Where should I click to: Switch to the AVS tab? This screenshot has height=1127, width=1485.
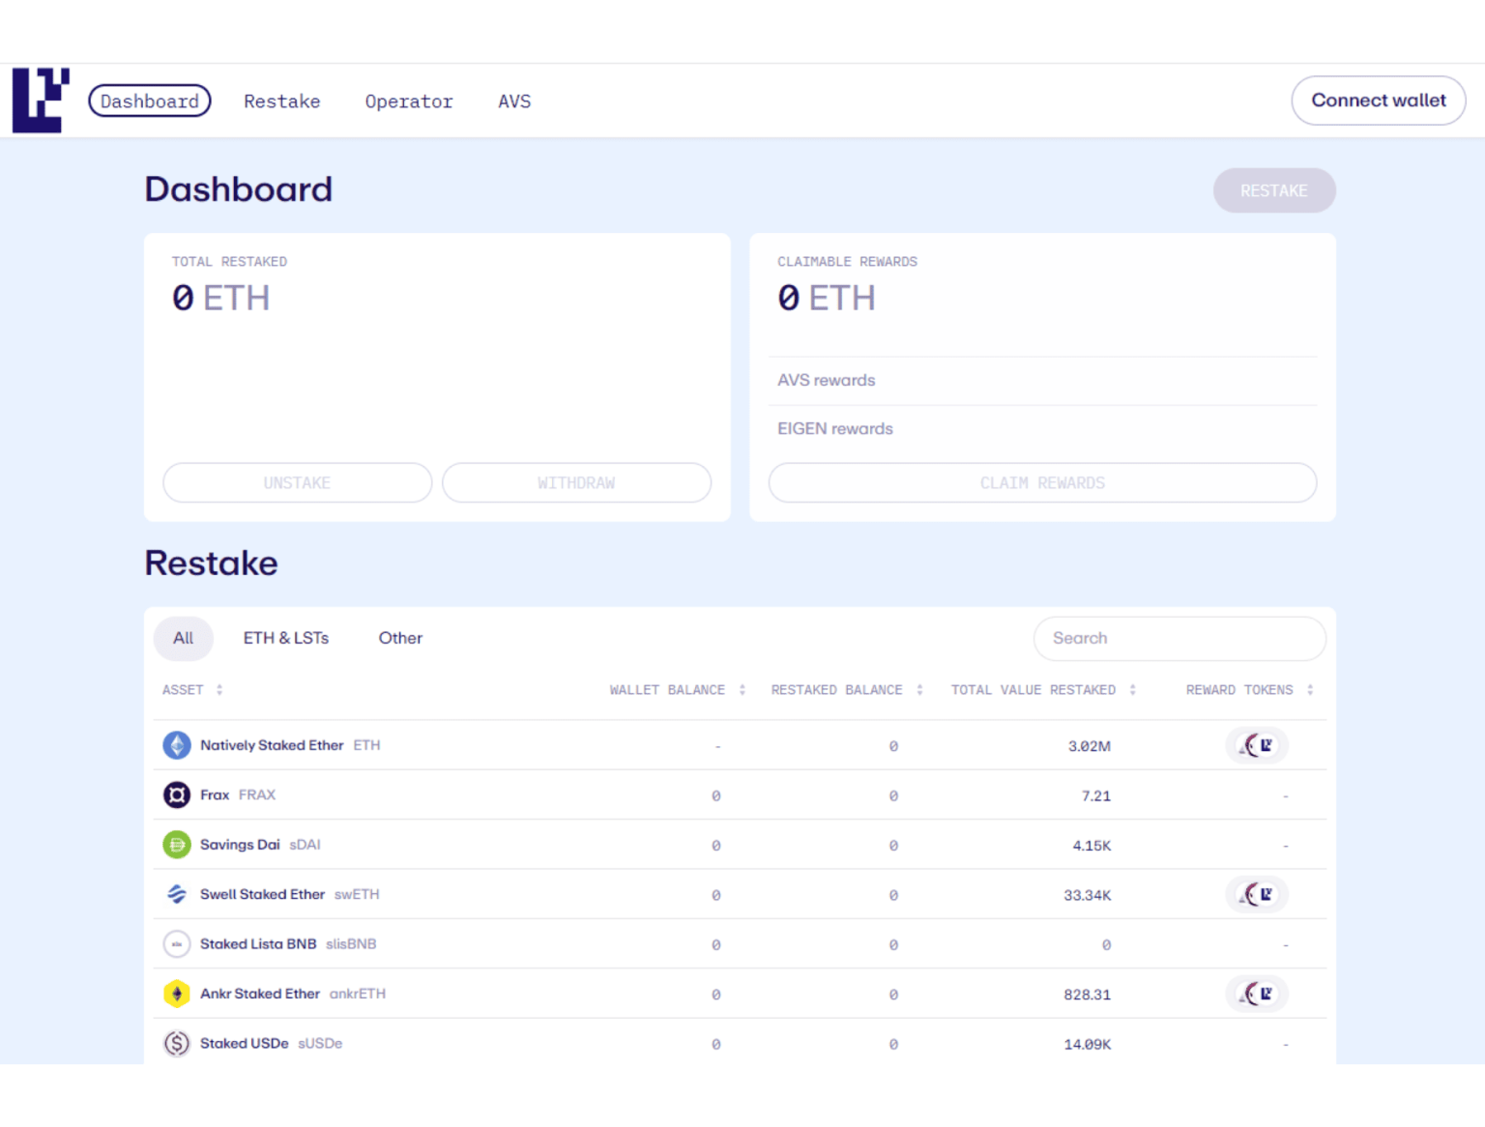[514, 101]
